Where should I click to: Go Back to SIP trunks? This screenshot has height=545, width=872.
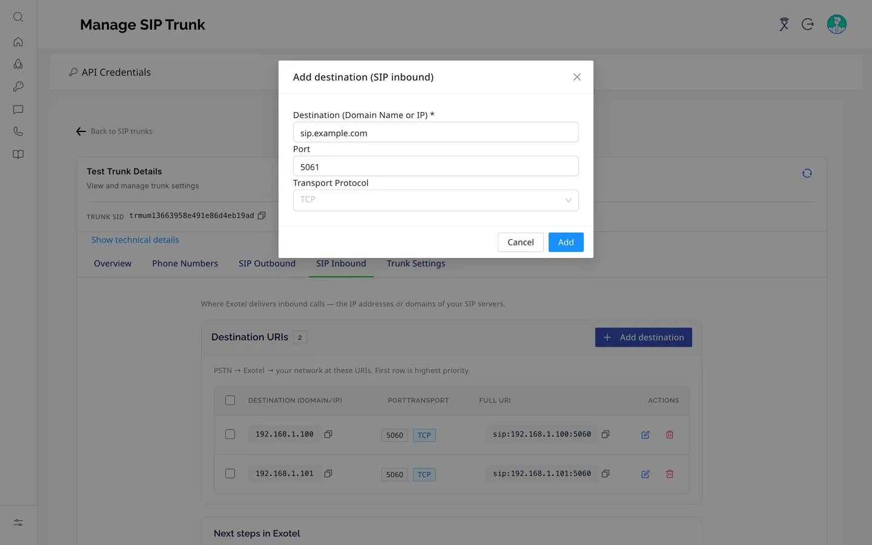coord(114,131)
